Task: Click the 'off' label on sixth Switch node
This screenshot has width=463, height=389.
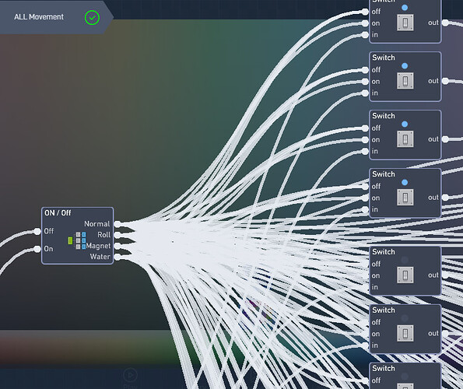Action: [376, 322]
